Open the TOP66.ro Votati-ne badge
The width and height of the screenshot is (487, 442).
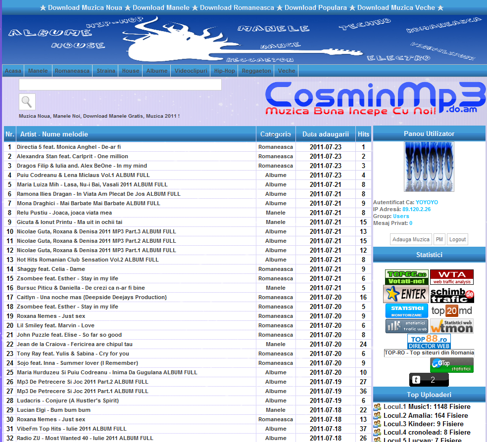[406, 277]
